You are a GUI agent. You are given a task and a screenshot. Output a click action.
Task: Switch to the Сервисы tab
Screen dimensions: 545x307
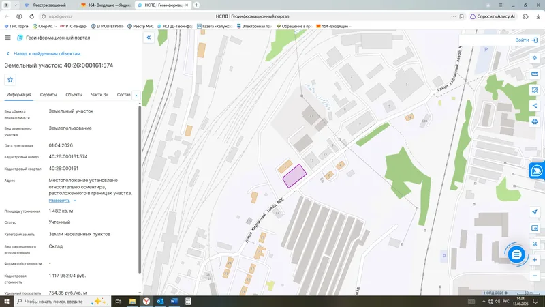click(x=48, y=95)
